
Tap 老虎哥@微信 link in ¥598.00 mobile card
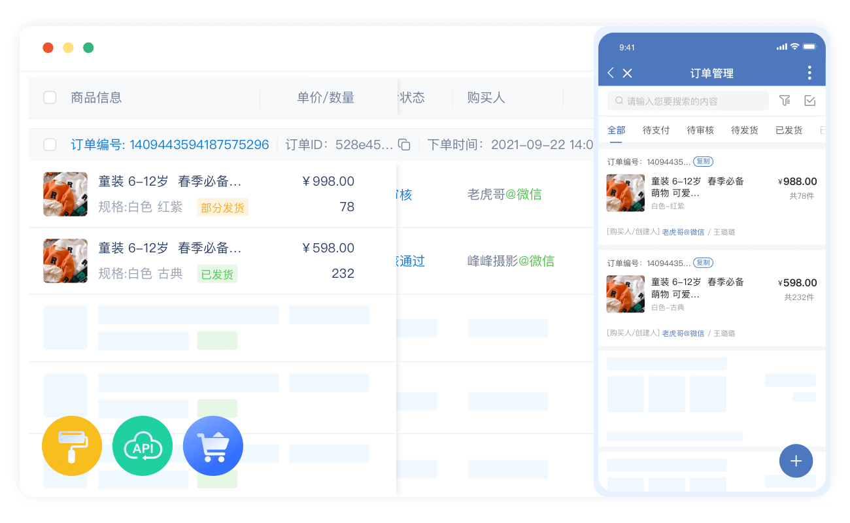[x=683, y=333]
